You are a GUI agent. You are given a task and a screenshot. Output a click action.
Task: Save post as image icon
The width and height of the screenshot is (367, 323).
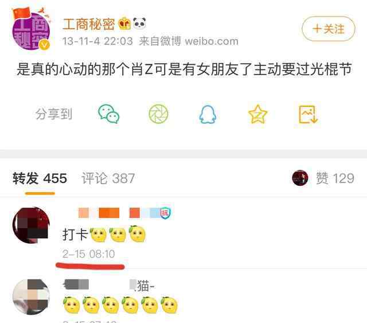(x=308, y=114)
